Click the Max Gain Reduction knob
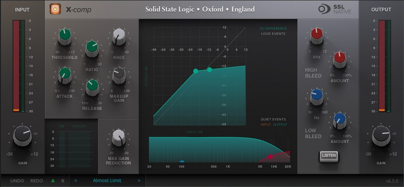Image resolution: width=404 pixels, height=187 pixels. pyautogui.click(x=119, y=138)
